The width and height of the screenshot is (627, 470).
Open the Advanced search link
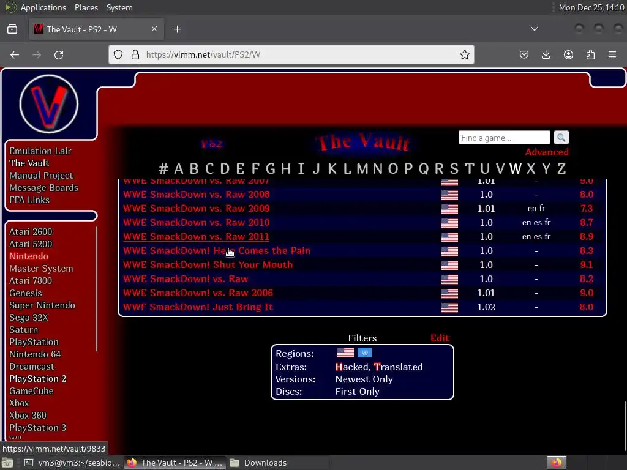click(547, 152)
